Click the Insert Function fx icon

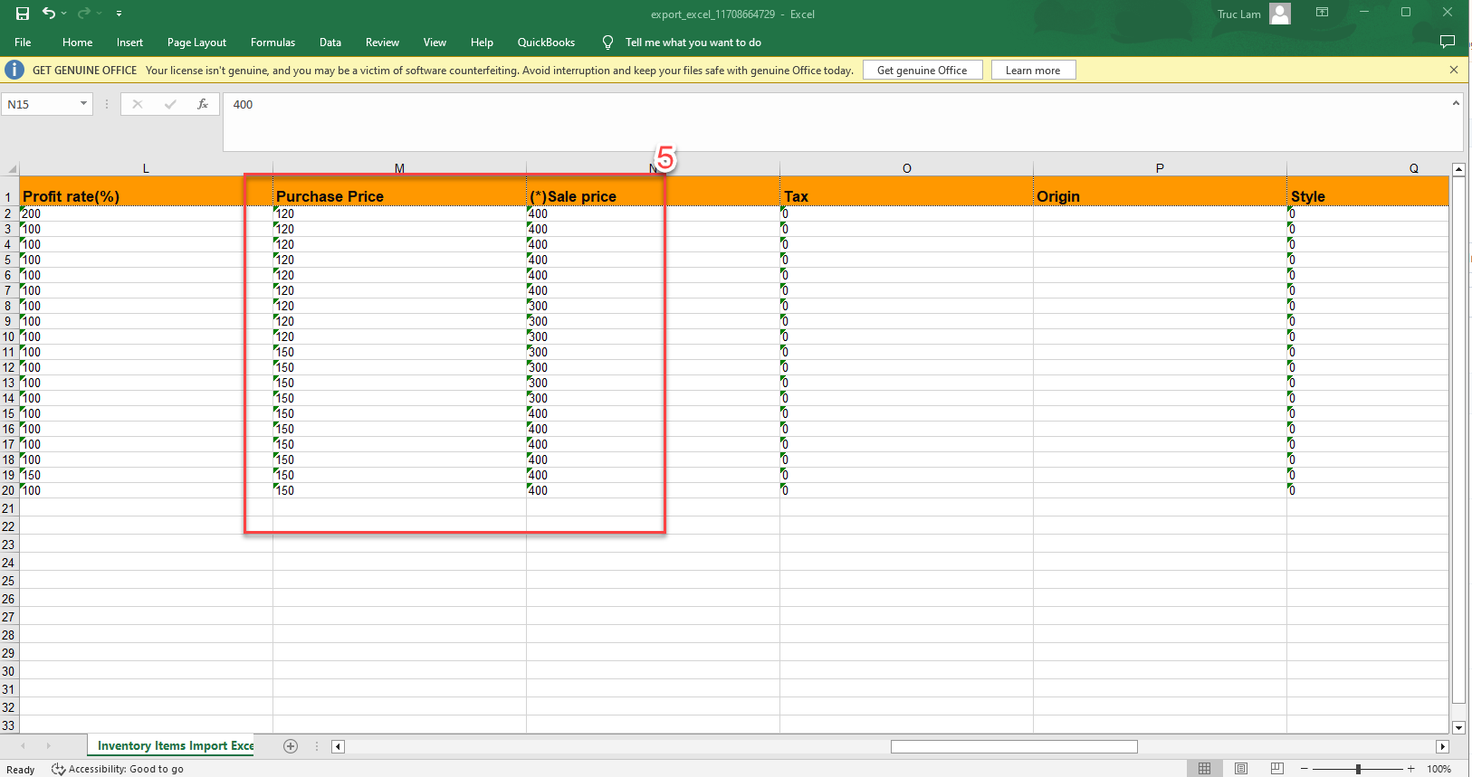[x=203, y=104]
